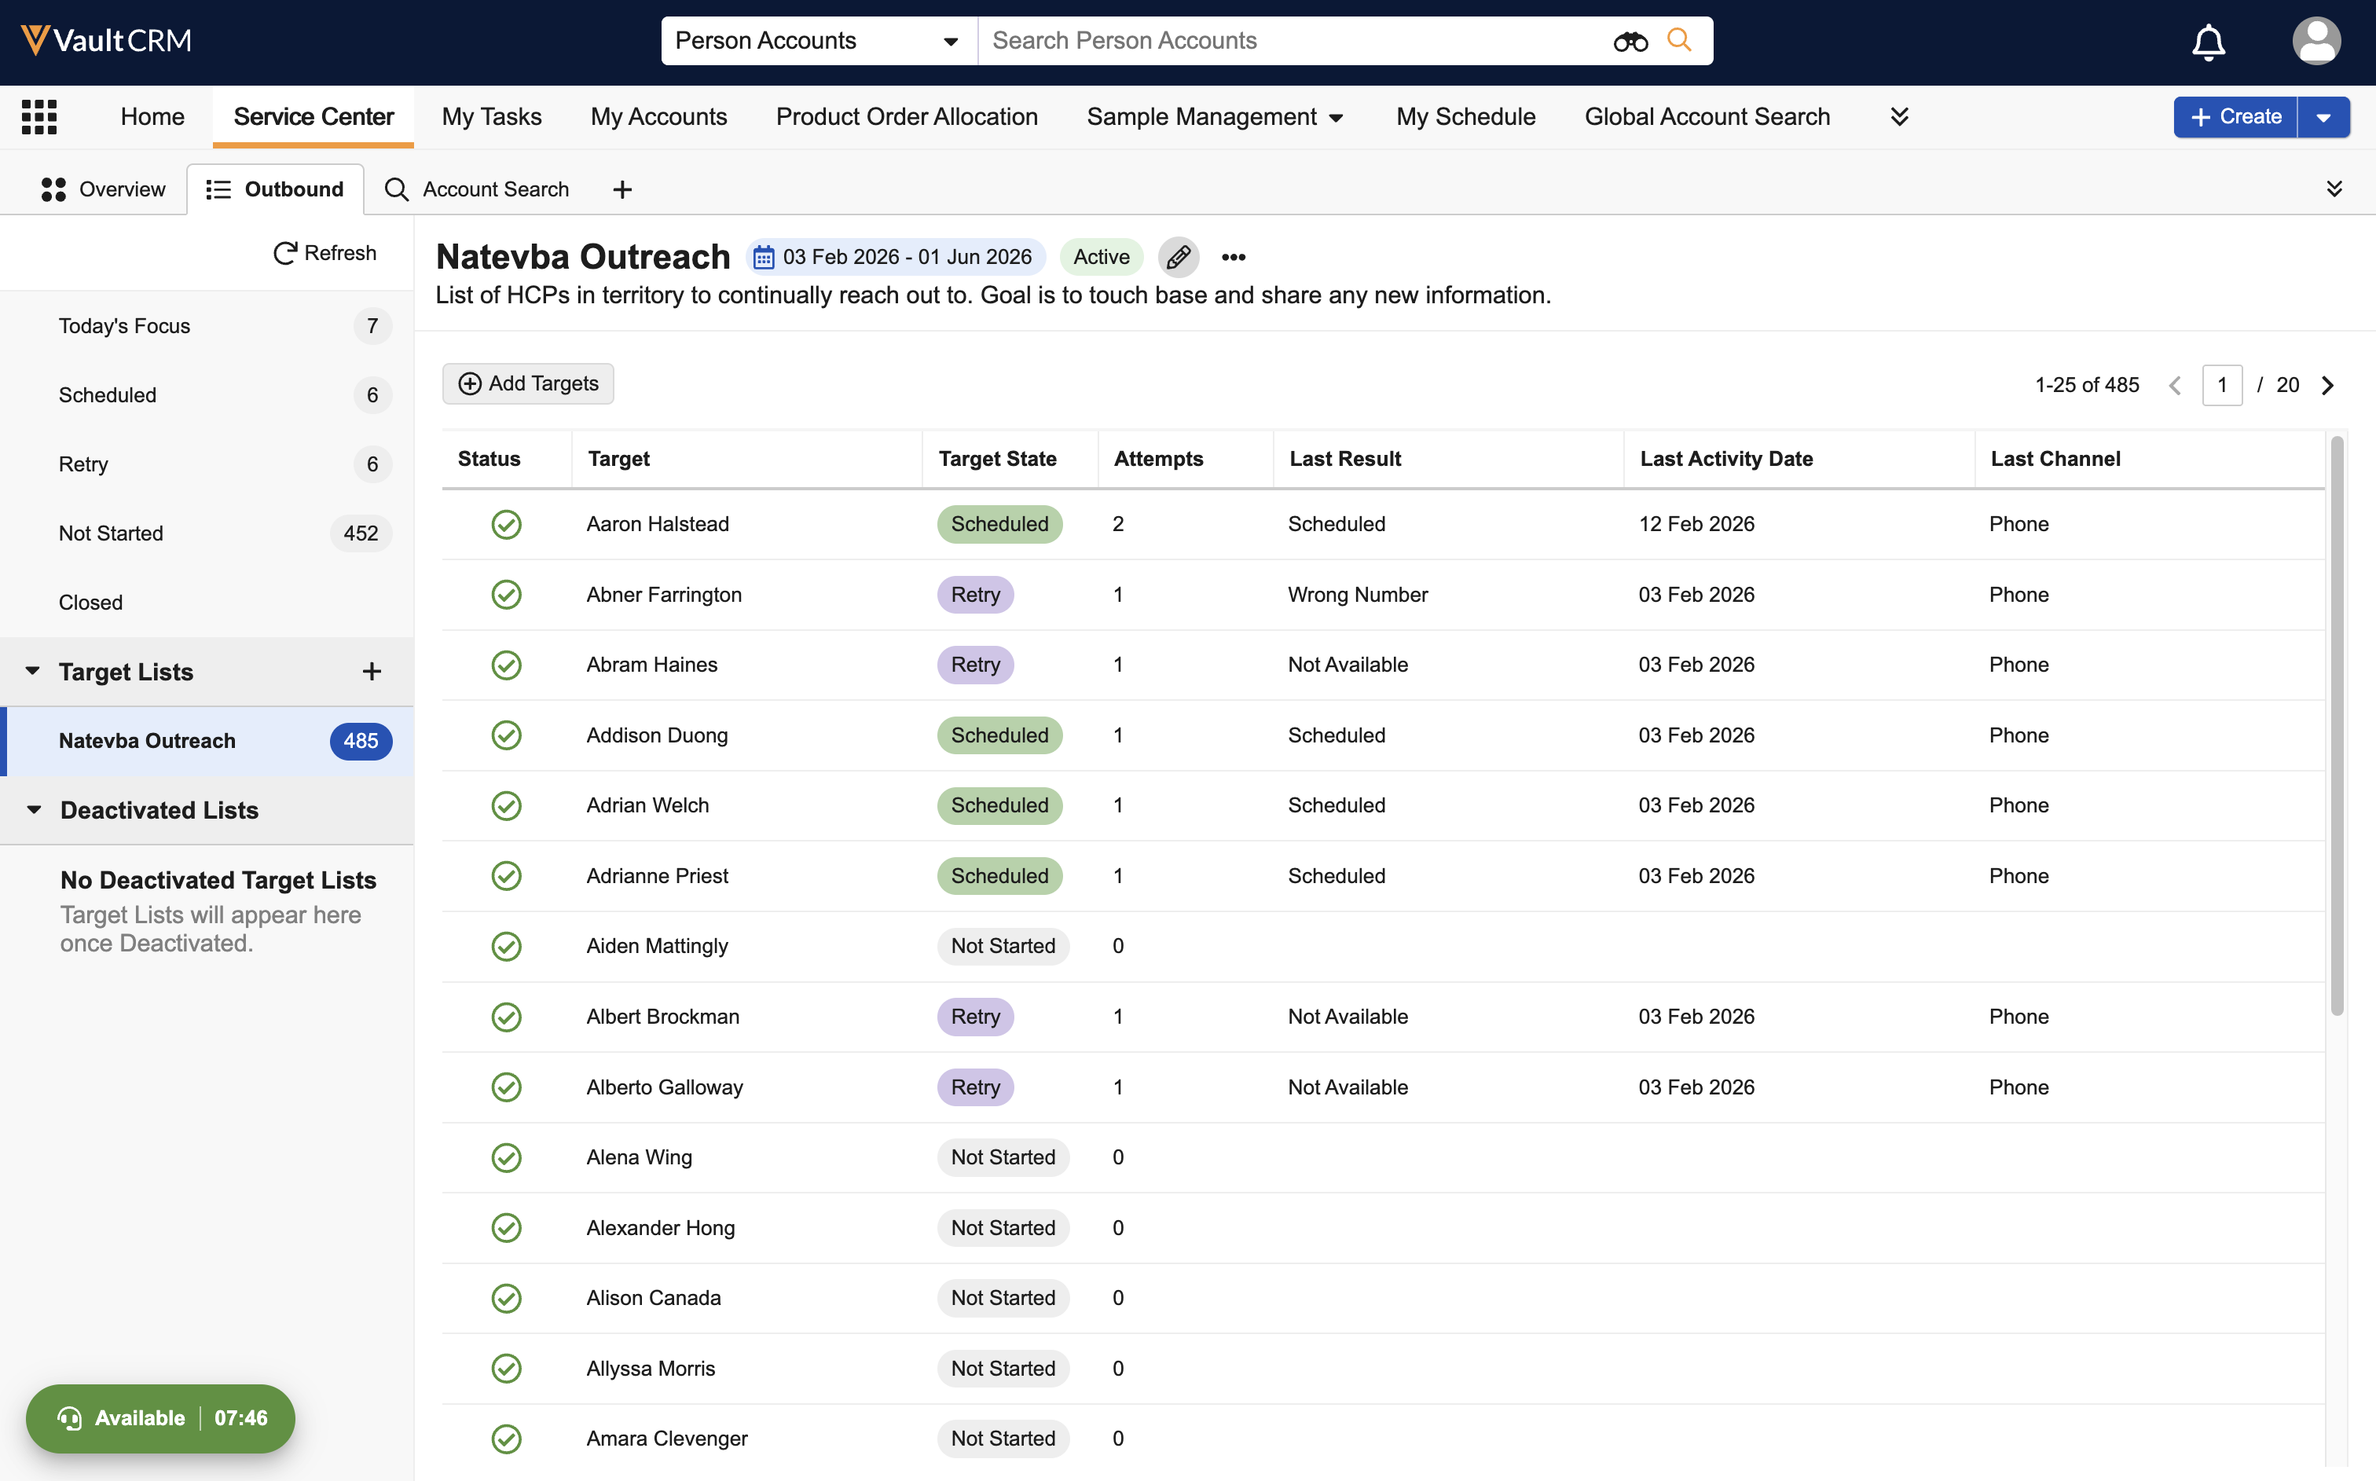Screen dimensions: 2376x1481
Task: Click the Add Targets button
Action: pos(528,384)
